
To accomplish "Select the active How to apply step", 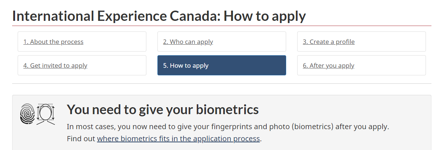I will pos(222,65).
